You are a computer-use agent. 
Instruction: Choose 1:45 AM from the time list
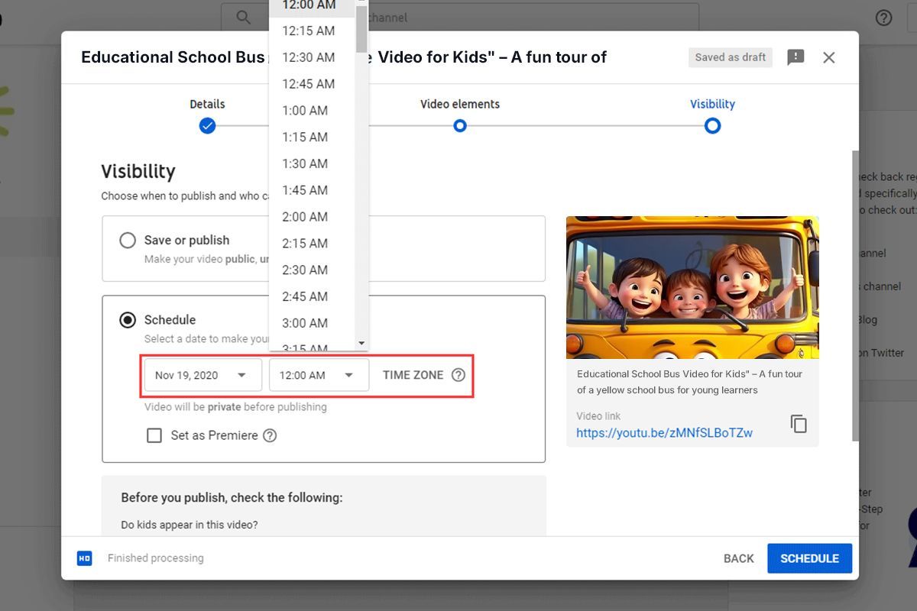coord(313,190)
